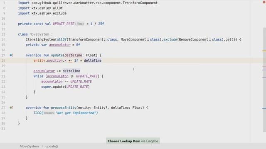
Task: Click the override gutter icon on line 27
Action: point(11,108)
